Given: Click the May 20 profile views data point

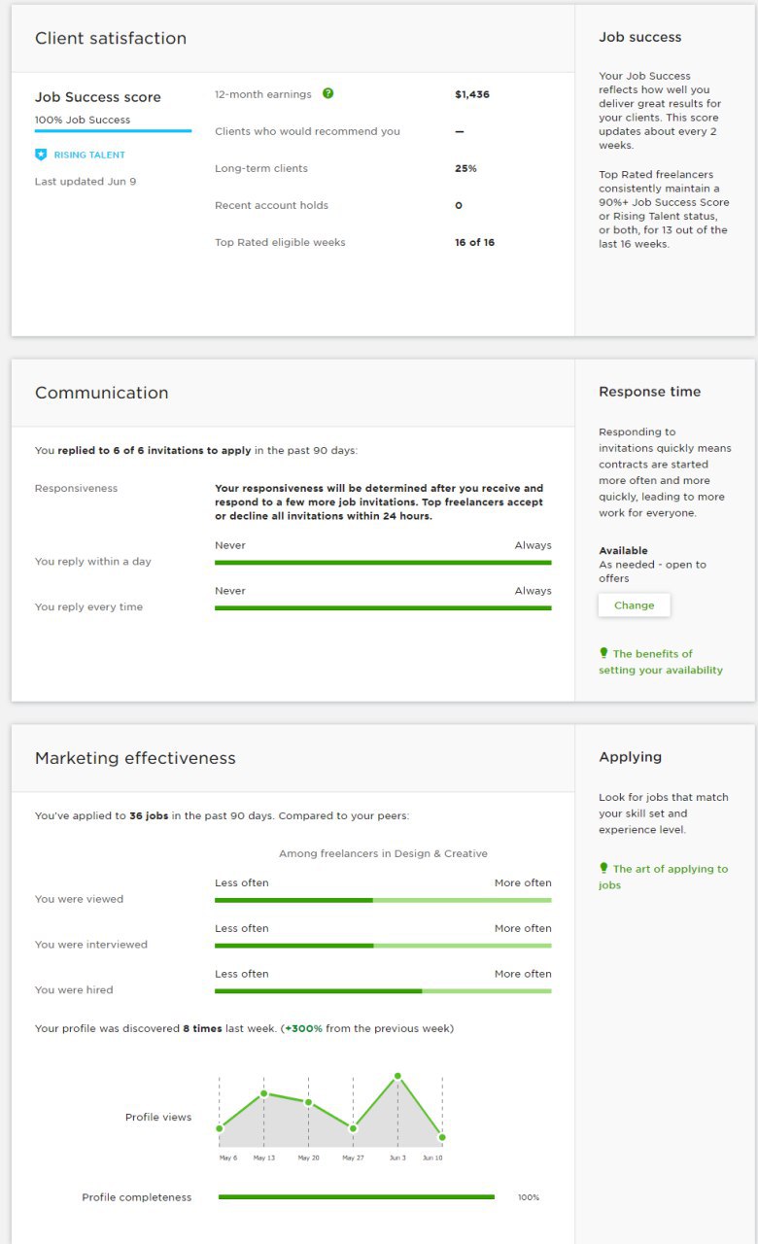Looking at the screenshot, I should click(x=308, y=1102).
